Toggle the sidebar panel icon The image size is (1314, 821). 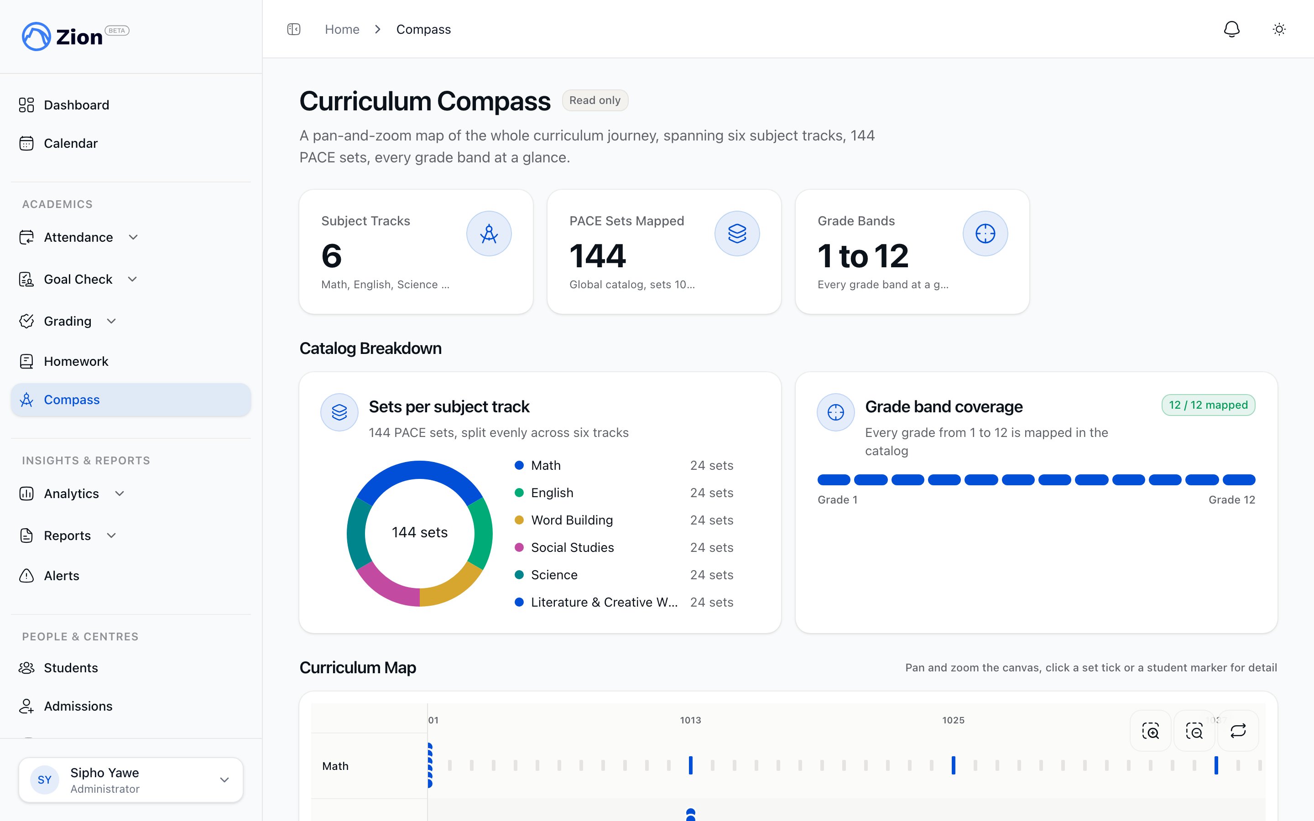(294, 29)
